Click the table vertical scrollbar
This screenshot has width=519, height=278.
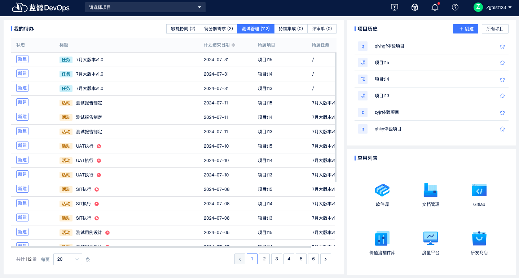click(x=336, y=117)
